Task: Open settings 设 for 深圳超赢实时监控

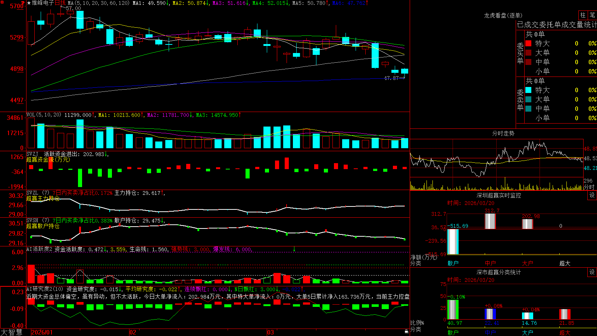Action: (592, 195)
